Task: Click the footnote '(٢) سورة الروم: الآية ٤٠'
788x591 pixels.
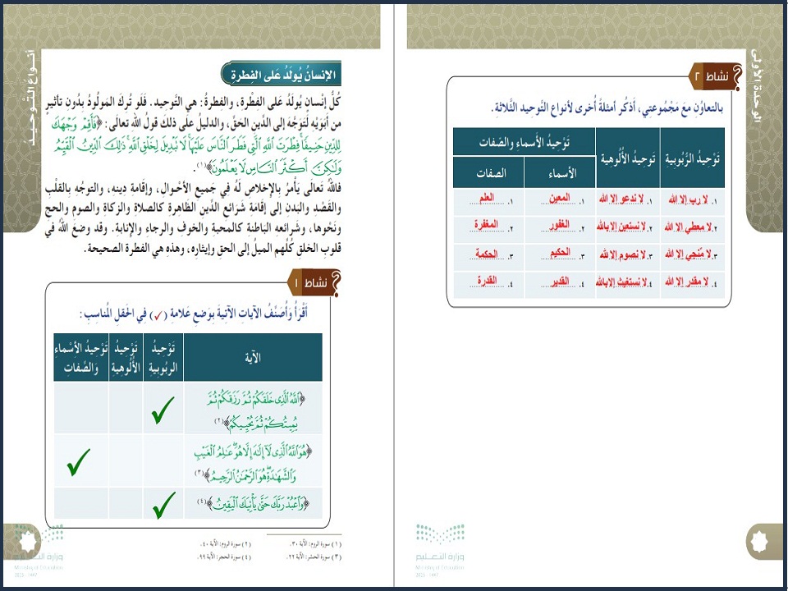Action: [x=227, y=544]
